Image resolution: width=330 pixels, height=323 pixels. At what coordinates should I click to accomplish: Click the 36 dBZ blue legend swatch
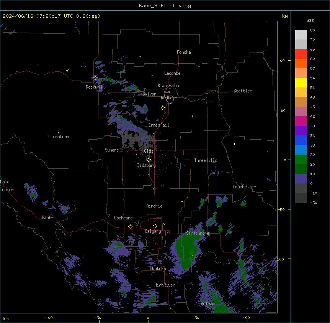(301, 140)
